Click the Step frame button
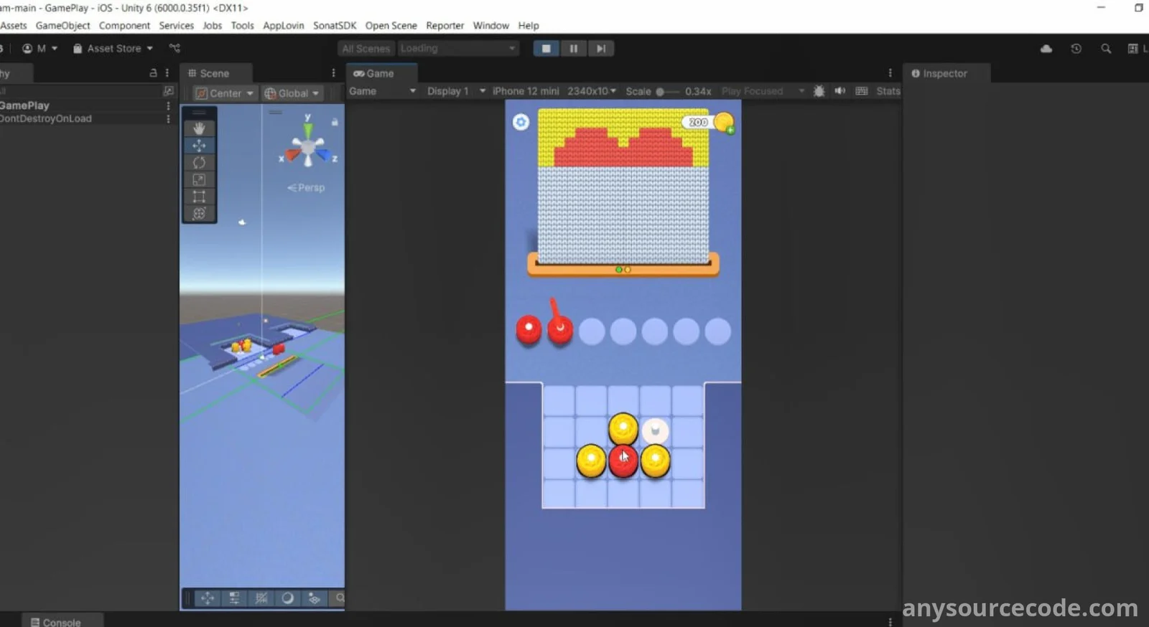The width and height of the screenshot is (1149, 627). click(x=600, y=49)
